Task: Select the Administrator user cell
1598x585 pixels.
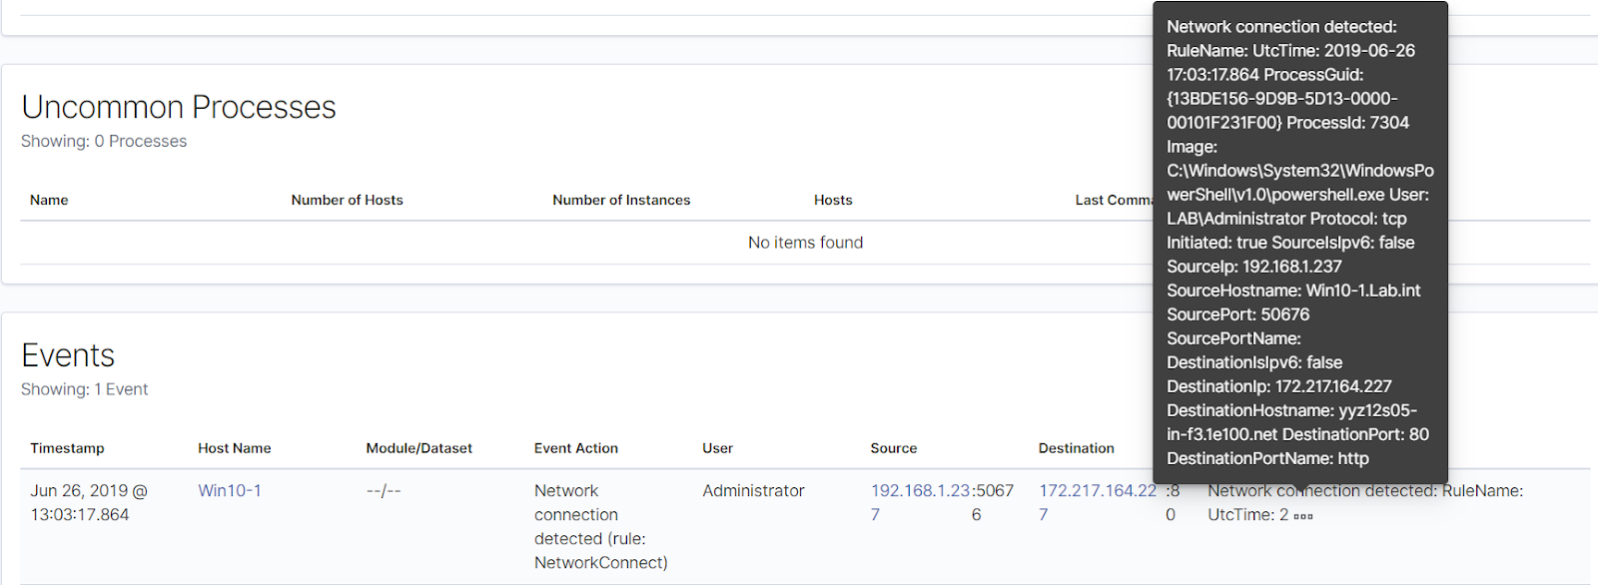Action: [x=753, y=491]
